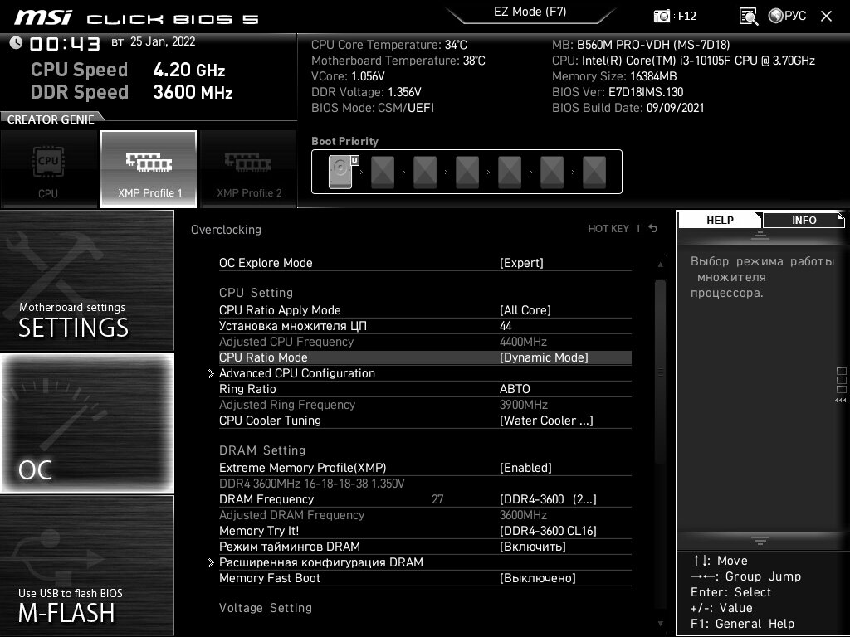Switch to the INFO tab
Viewport: 850px width, 637px height.
click(x=804, y=220)
